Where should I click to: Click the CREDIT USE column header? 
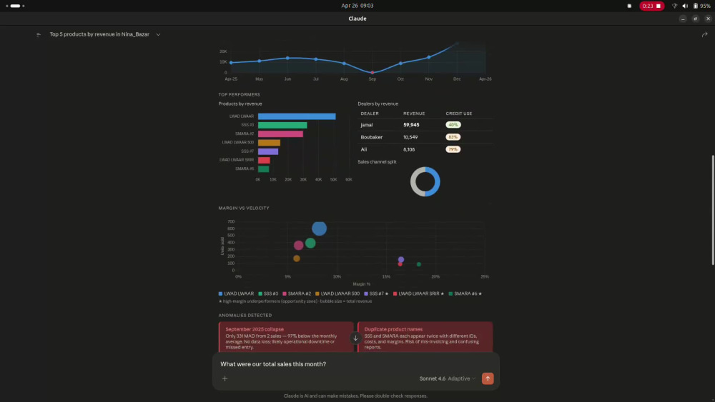coord(459,114)
